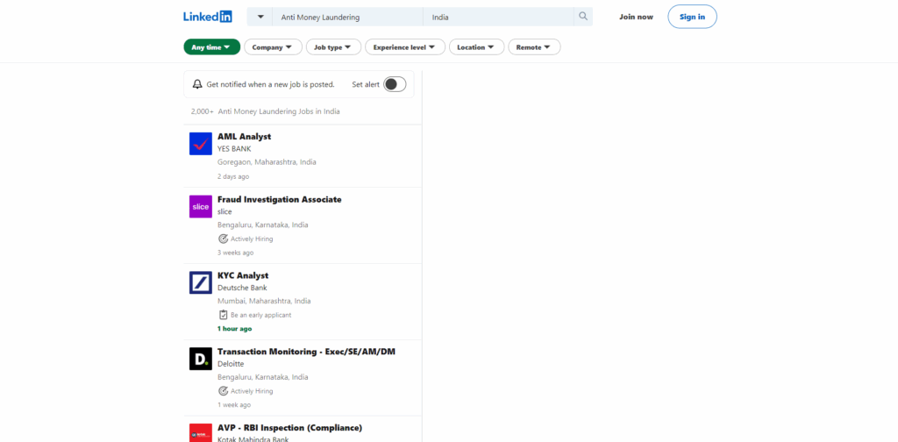The width and height of the screenshot is (898, 442).
Task: Click the India location field
Action: click(498, 18)
